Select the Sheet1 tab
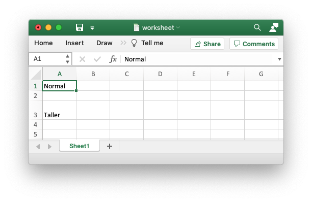312x202 pixels. (79, 146)
